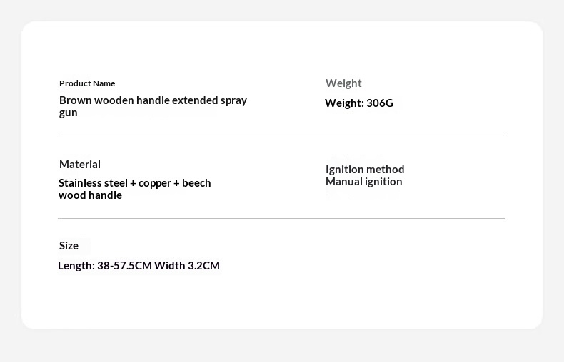Select the Length: 38-57.5CM Width 3.2CM text
Screen dimensions: 564x362
(139, 266)
